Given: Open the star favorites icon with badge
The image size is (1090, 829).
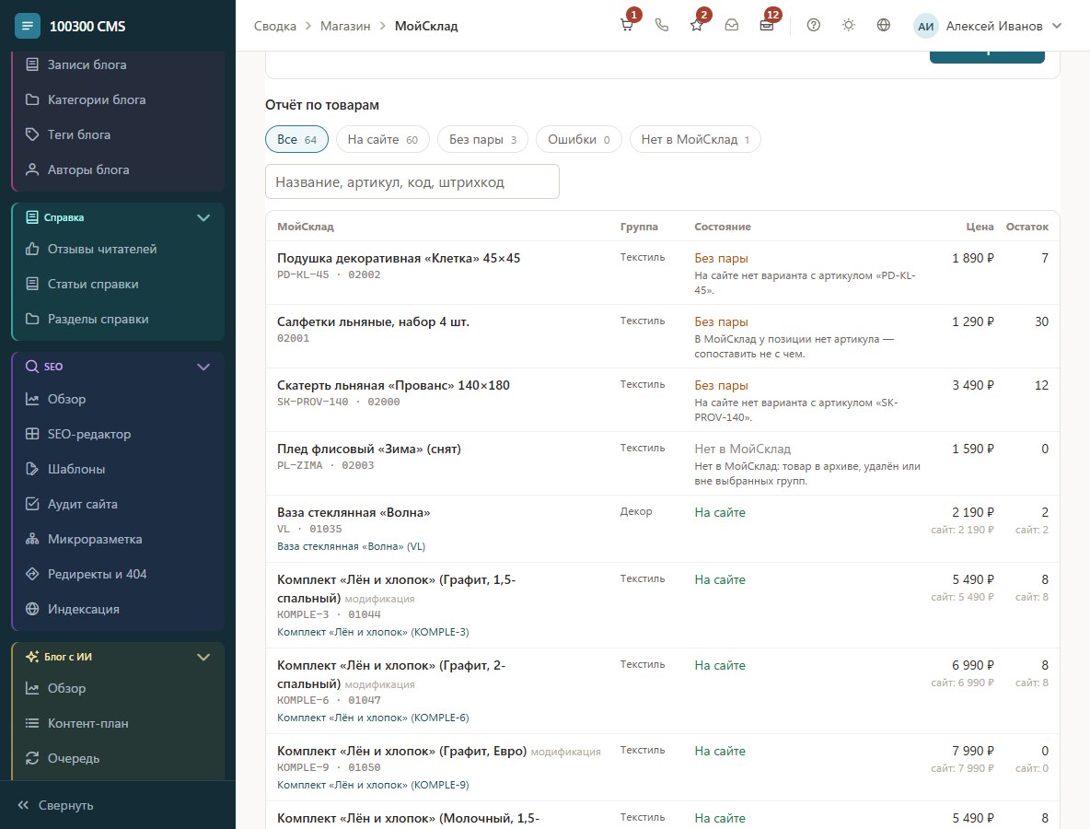Looking at the screenshot, I should coord(697,26).
